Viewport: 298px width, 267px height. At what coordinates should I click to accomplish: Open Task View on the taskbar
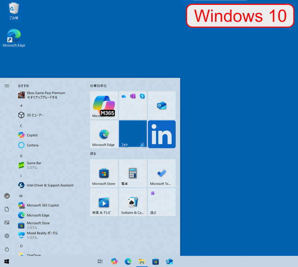point(100,261)
